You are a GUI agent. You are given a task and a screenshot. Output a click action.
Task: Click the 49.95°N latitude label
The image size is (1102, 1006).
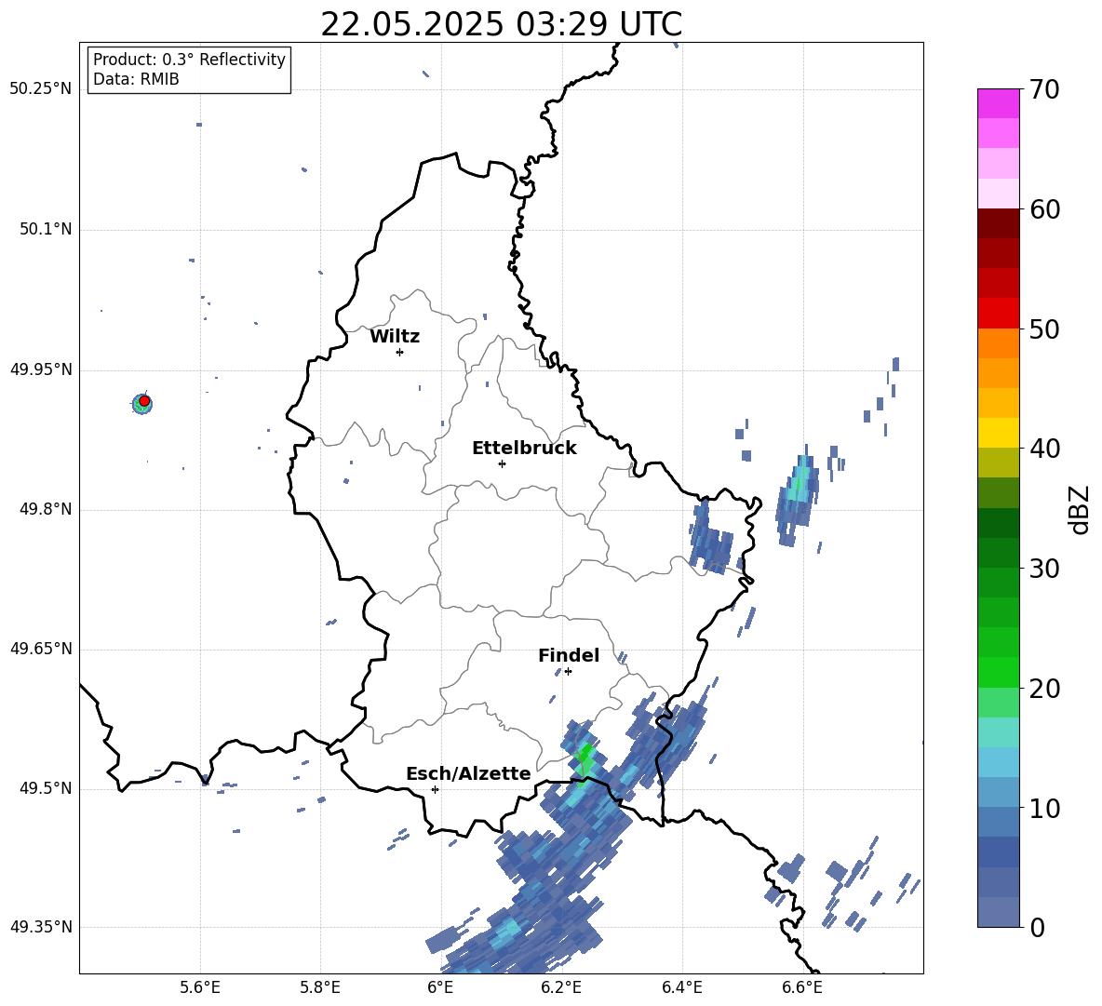coord(41,369)
